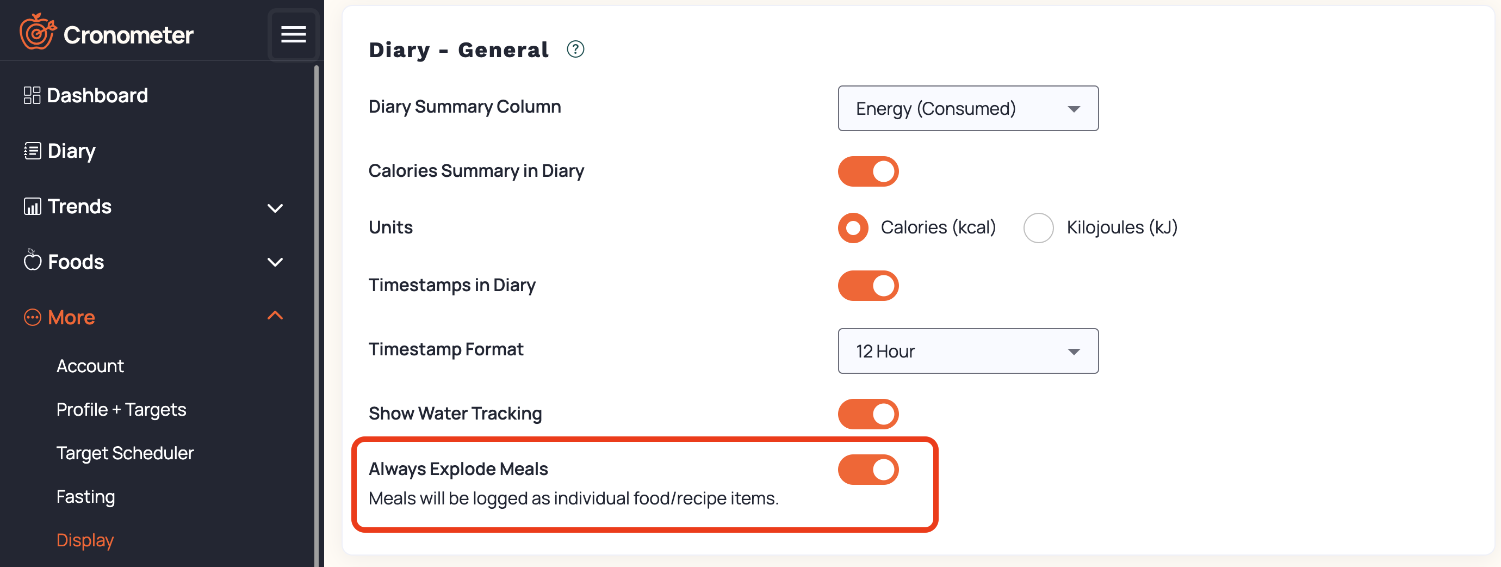Open the Diary Summary Column dropdown

968,108
